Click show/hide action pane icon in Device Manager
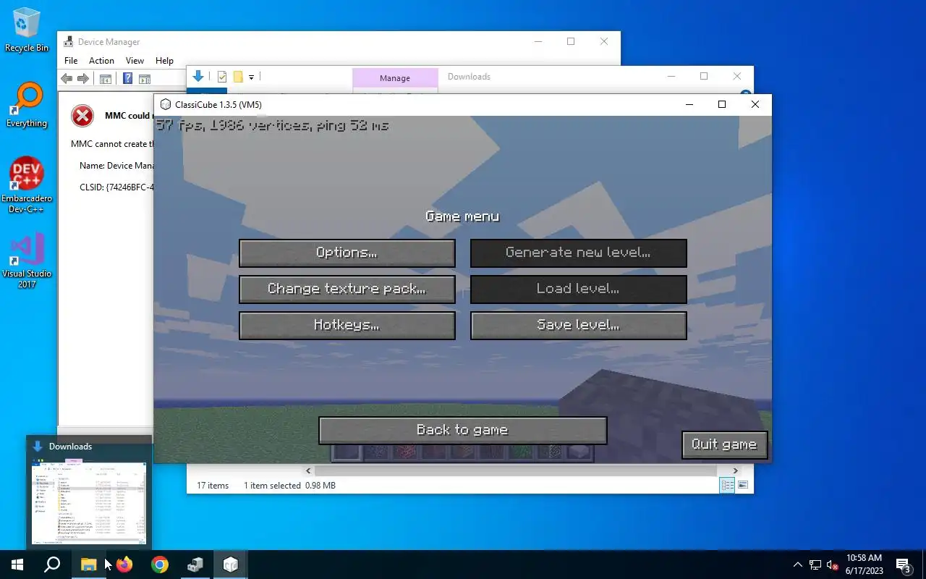Viewport: 926px width, 579px height. pyautogui.click(x=145, y=79)
